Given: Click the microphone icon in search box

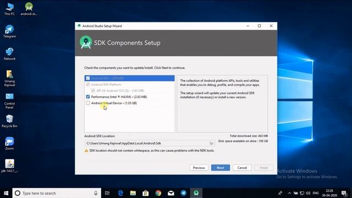Looking at the screenshot, I should coord(96,193).
